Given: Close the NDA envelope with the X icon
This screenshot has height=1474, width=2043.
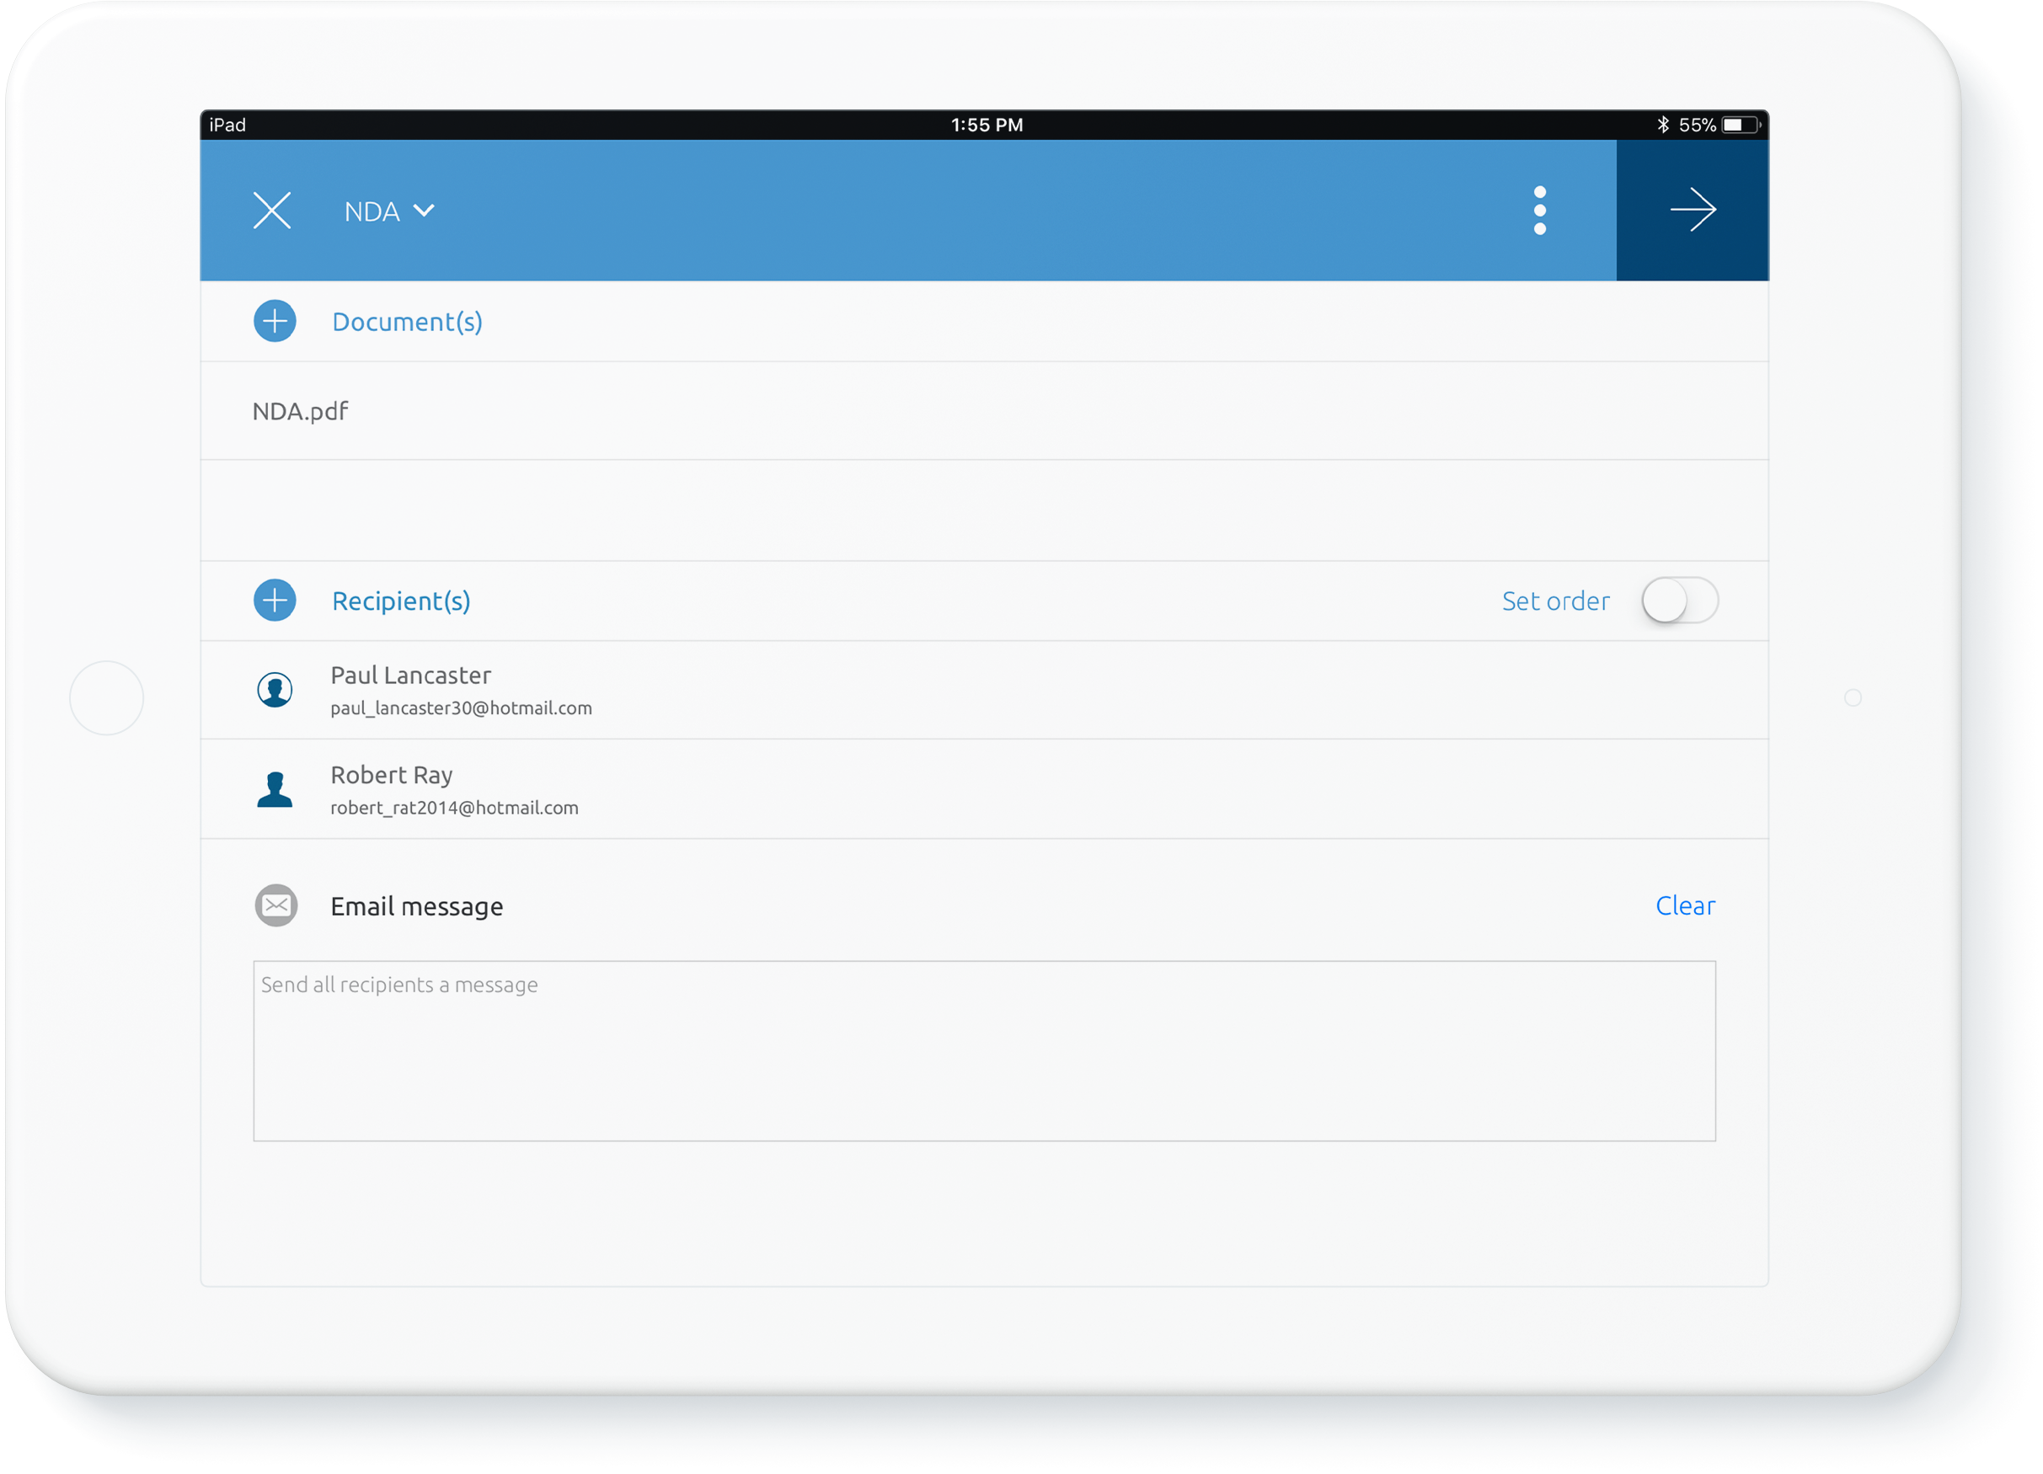Looking at the screenshot, I should tap(271, 211).
